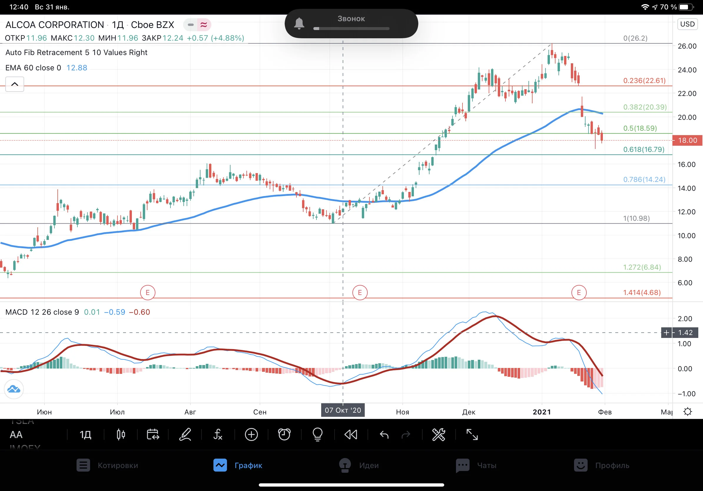This screenshot has height=491, width=703.
Task: Tap the add symbol plus icon
Action: [x=251, y=434]
